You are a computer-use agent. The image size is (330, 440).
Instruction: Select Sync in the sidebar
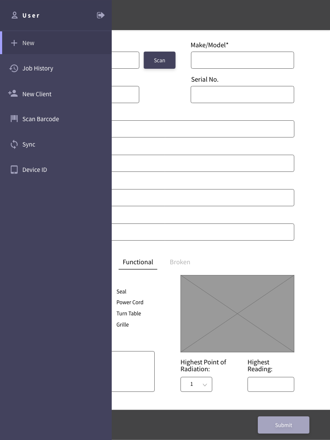56,144
